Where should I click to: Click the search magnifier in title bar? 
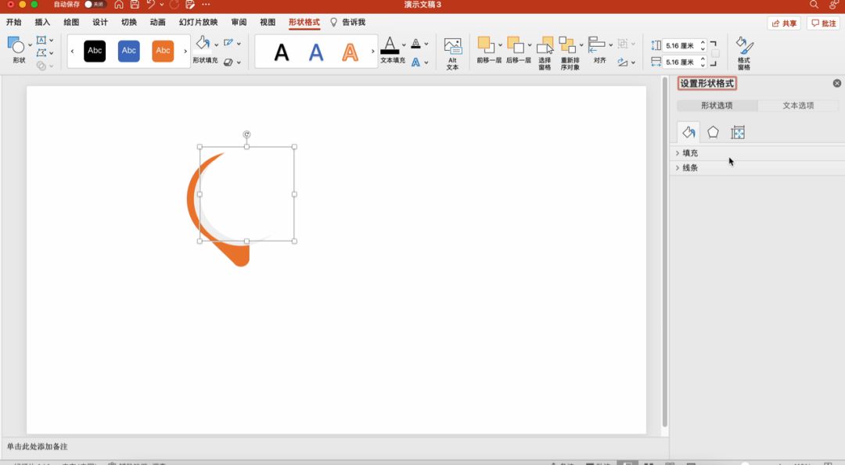[x=814, y=5]
